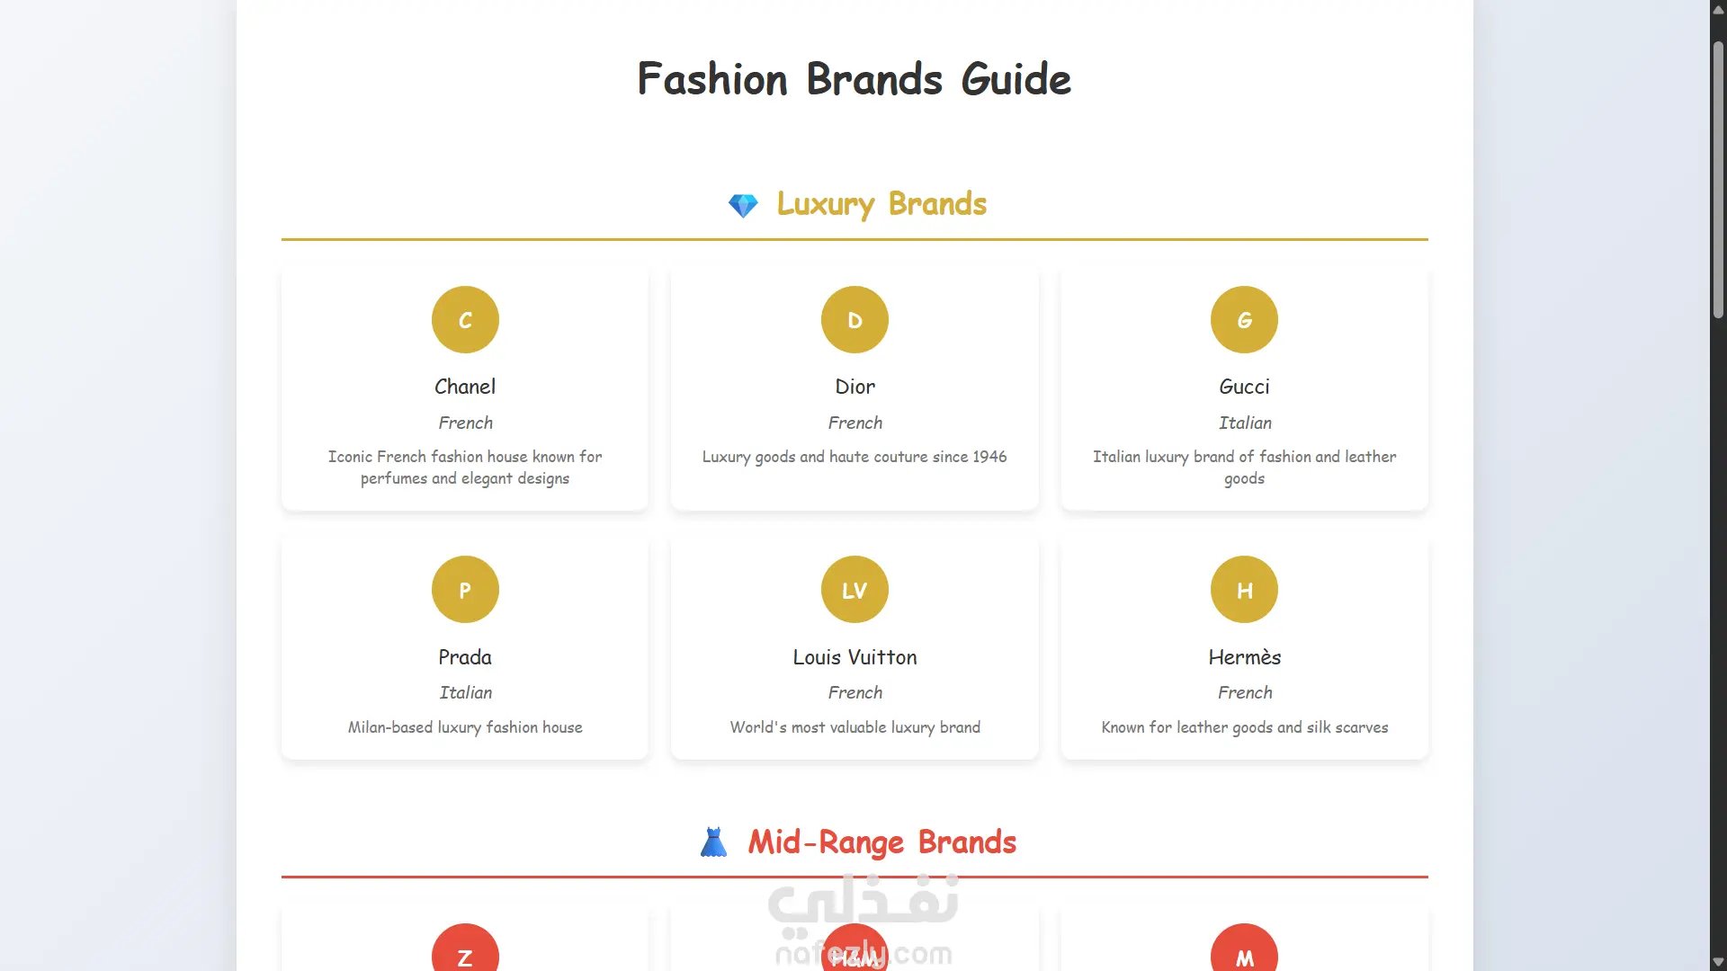This screenshot has height=971, width=1727.
Task: Click the scrollbar down arrow
Action: [1718, 962]
